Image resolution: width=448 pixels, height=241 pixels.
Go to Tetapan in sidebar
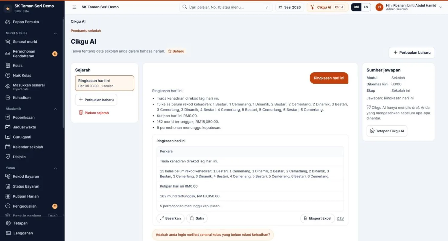[20, 223]
